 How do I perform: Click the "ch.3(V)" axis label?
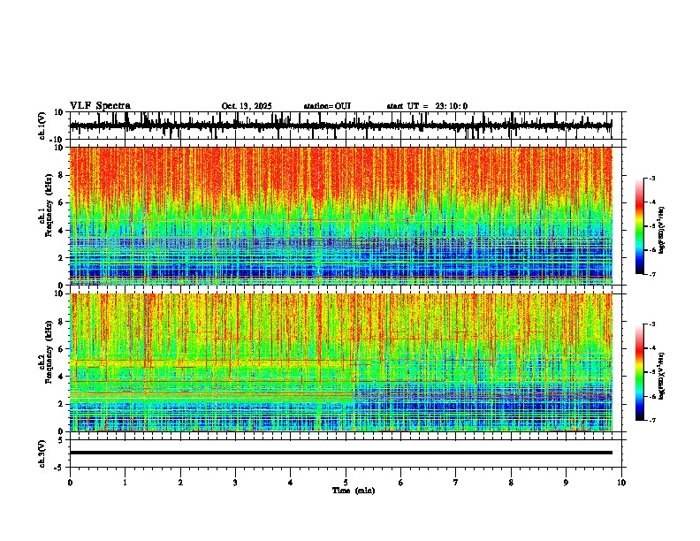pos(42,453)
